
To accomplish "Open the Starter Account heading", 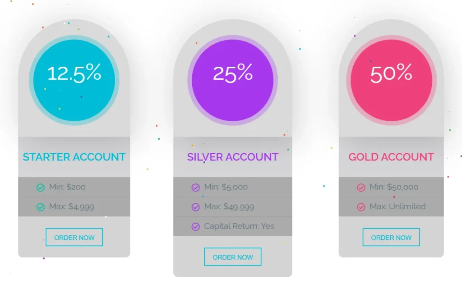I will pos(74,157).
